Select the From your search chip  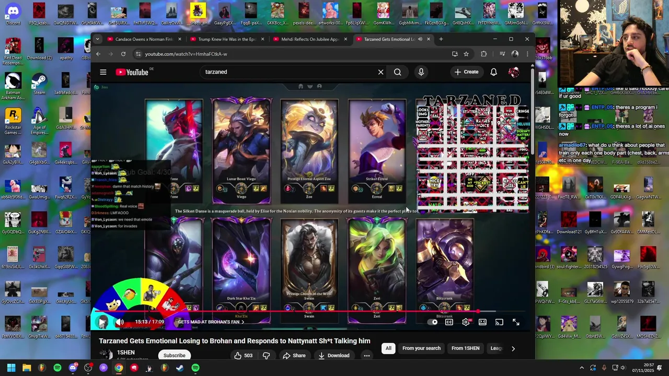point(421,348)
